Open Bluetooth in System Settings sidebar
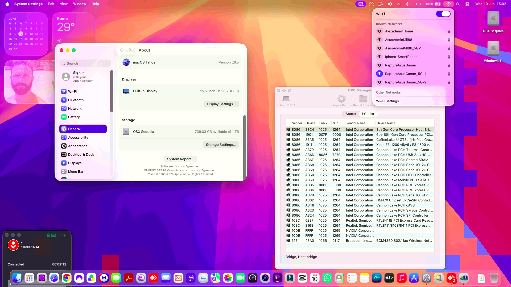Viewport: 511px width, 287px height. [83, 100]
